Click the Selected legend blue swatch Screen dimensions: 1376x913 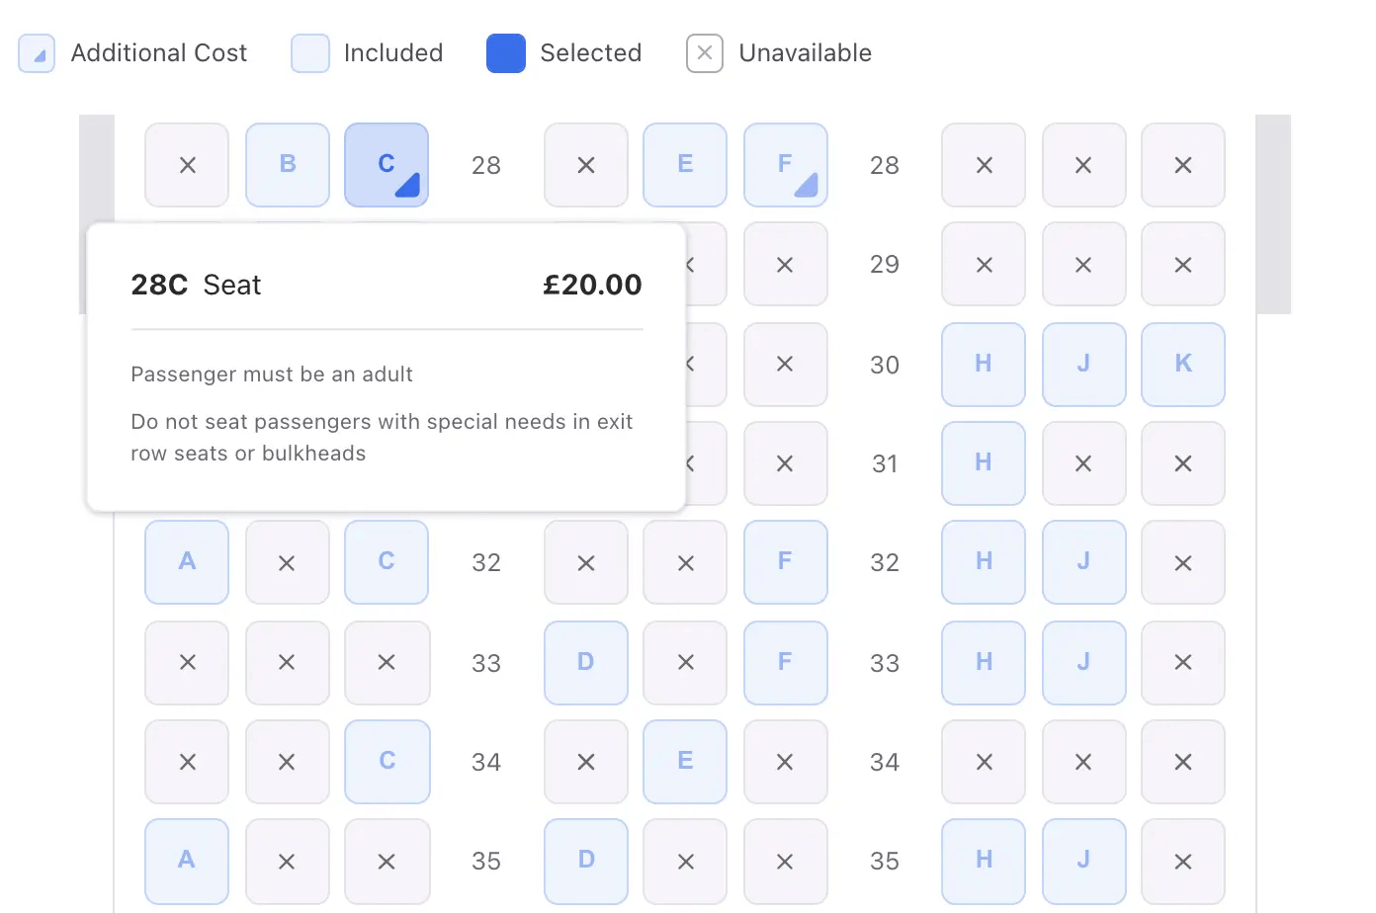(506, 53)
